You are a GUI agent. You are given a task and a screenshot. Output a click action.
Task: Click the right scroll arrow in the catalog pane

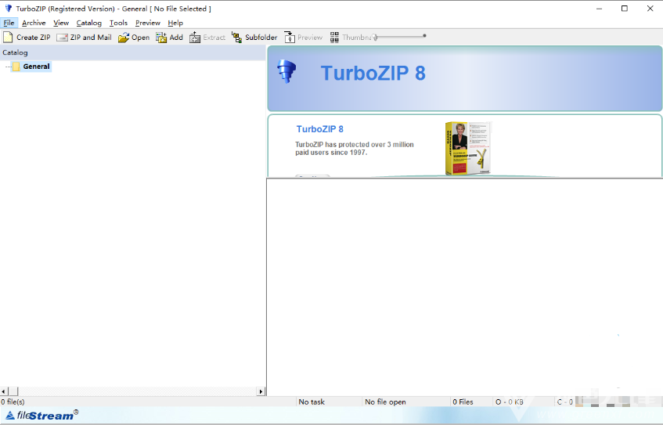tap(261, 391)
